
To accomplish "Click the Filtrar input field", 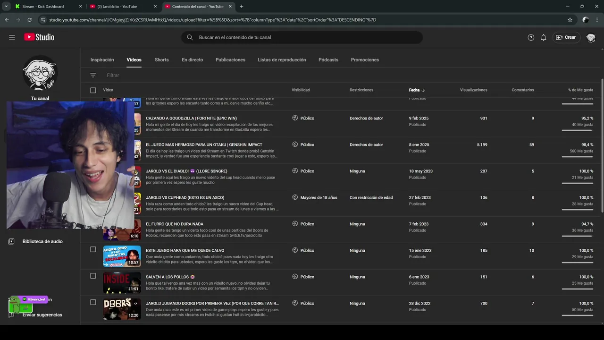I will coord(113,75).
